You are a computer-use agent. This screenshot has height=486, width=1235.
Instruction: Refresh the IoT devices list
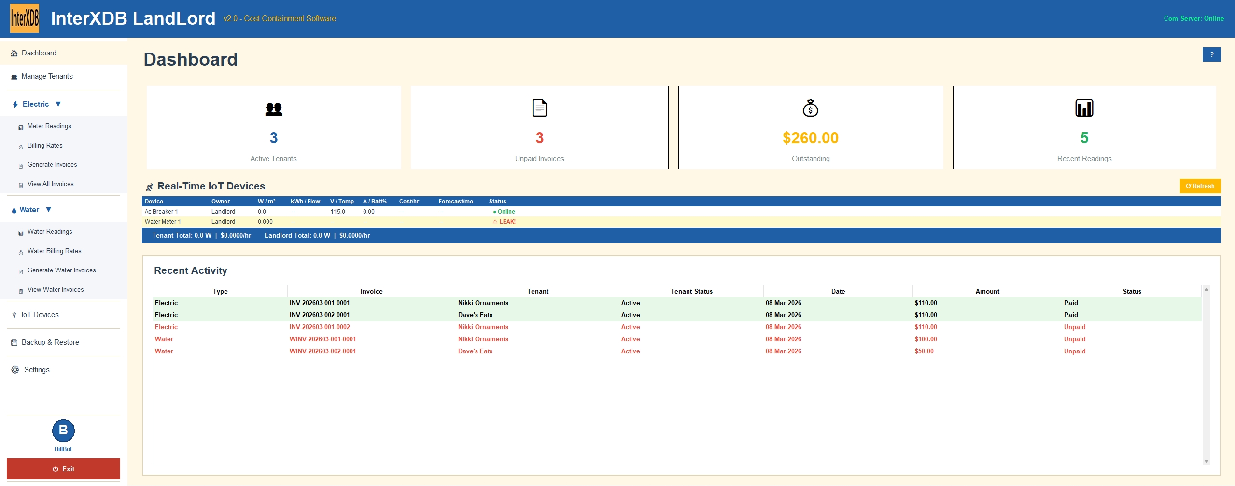[x=1200, y=186]
